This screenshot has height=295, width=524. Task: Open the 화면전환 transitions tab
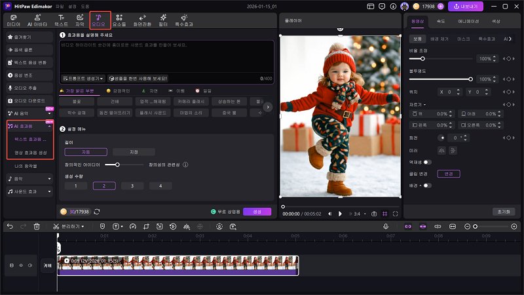[x=142, y=21]
